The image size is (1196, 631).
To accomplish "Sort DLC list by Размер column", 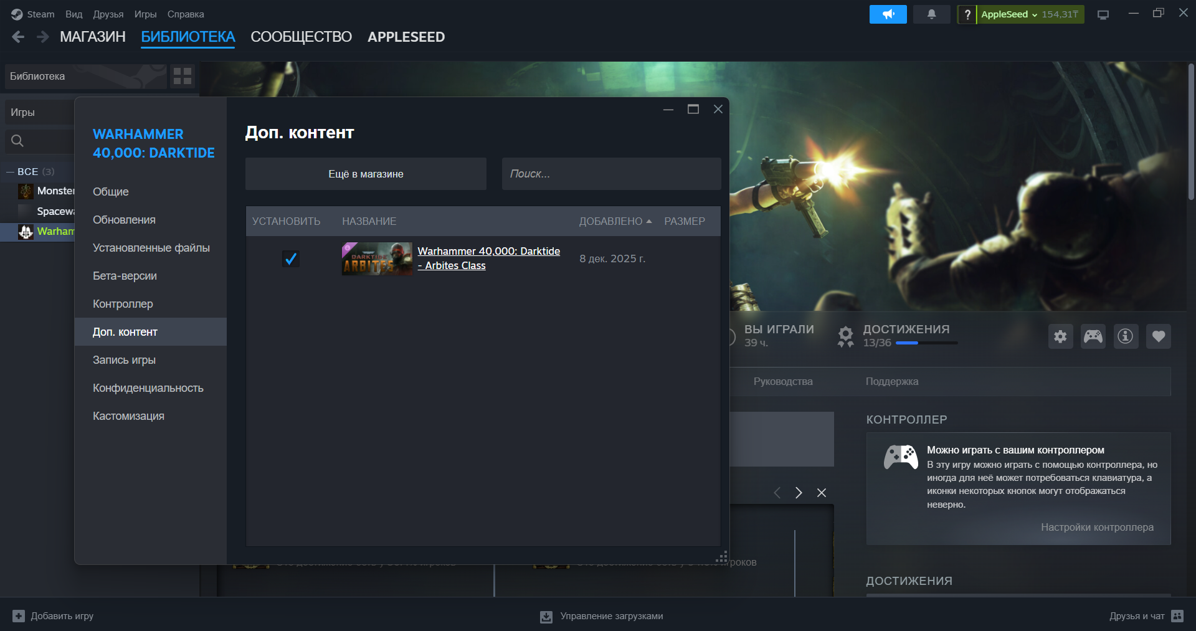I will [x=685, y=221].
